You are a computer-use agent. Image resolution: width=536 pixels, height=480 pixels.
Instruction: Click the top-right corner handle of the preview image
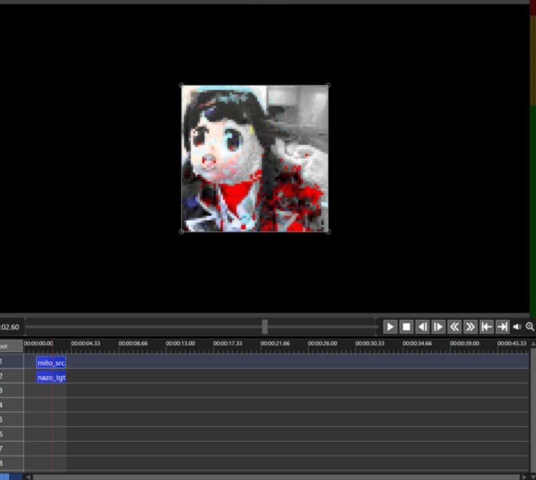pyautogui.click(x=328, y=86)
